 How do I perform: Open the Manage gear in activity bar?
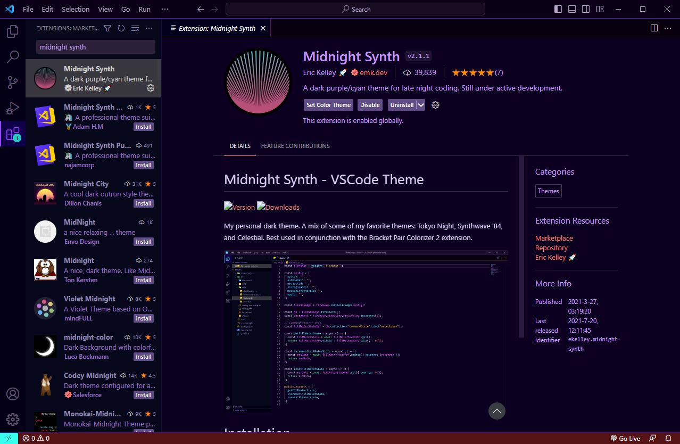(12, 420)
